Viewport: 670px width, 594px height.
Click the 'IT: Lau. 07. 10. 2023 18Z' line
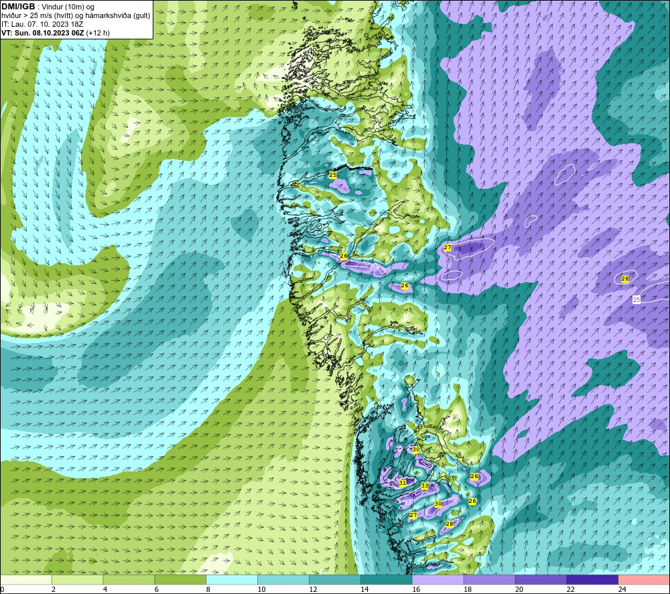coord(42,24)
